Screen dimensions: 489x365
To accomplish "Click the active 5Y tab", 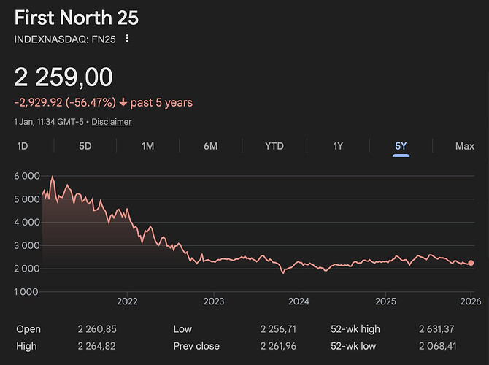I will 401,146.
